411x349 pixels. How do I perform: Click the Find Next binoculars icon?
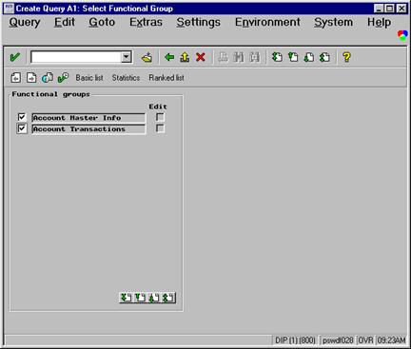(255, 57)
